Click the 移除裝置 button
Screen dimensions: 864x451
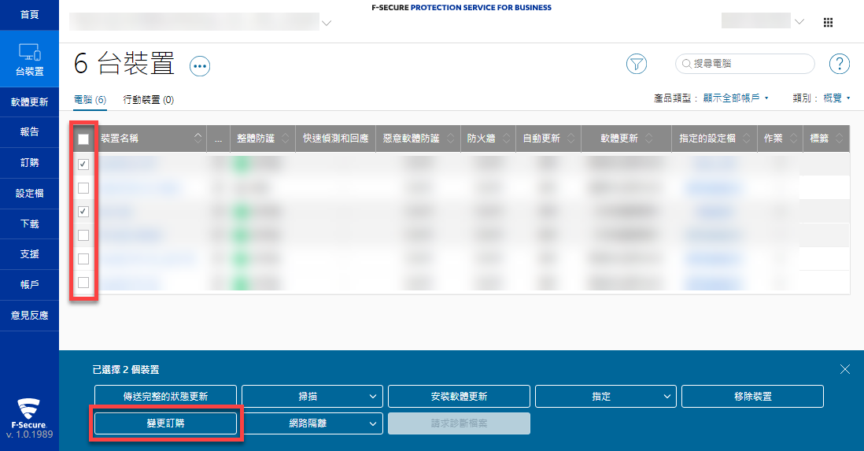(751, 396)
